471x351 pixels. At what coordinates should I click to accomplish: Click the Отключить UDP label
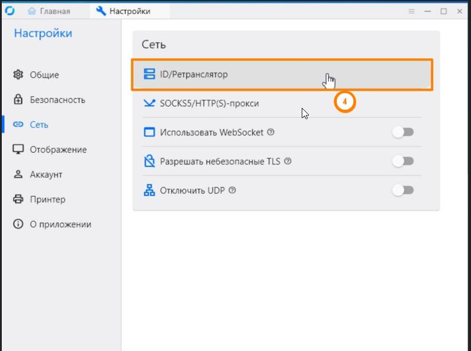(192, 190)
